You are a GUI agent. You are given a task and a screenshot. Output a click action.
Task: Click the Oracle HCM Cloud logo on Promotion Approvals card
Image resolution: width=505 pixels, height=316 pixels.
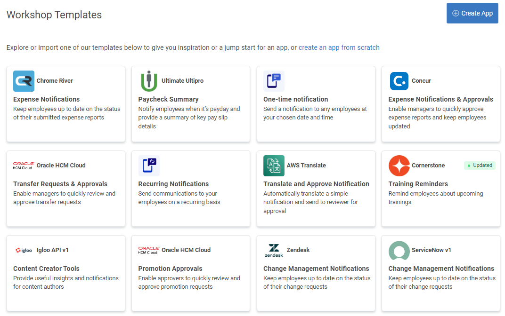[x=149, y=250]
